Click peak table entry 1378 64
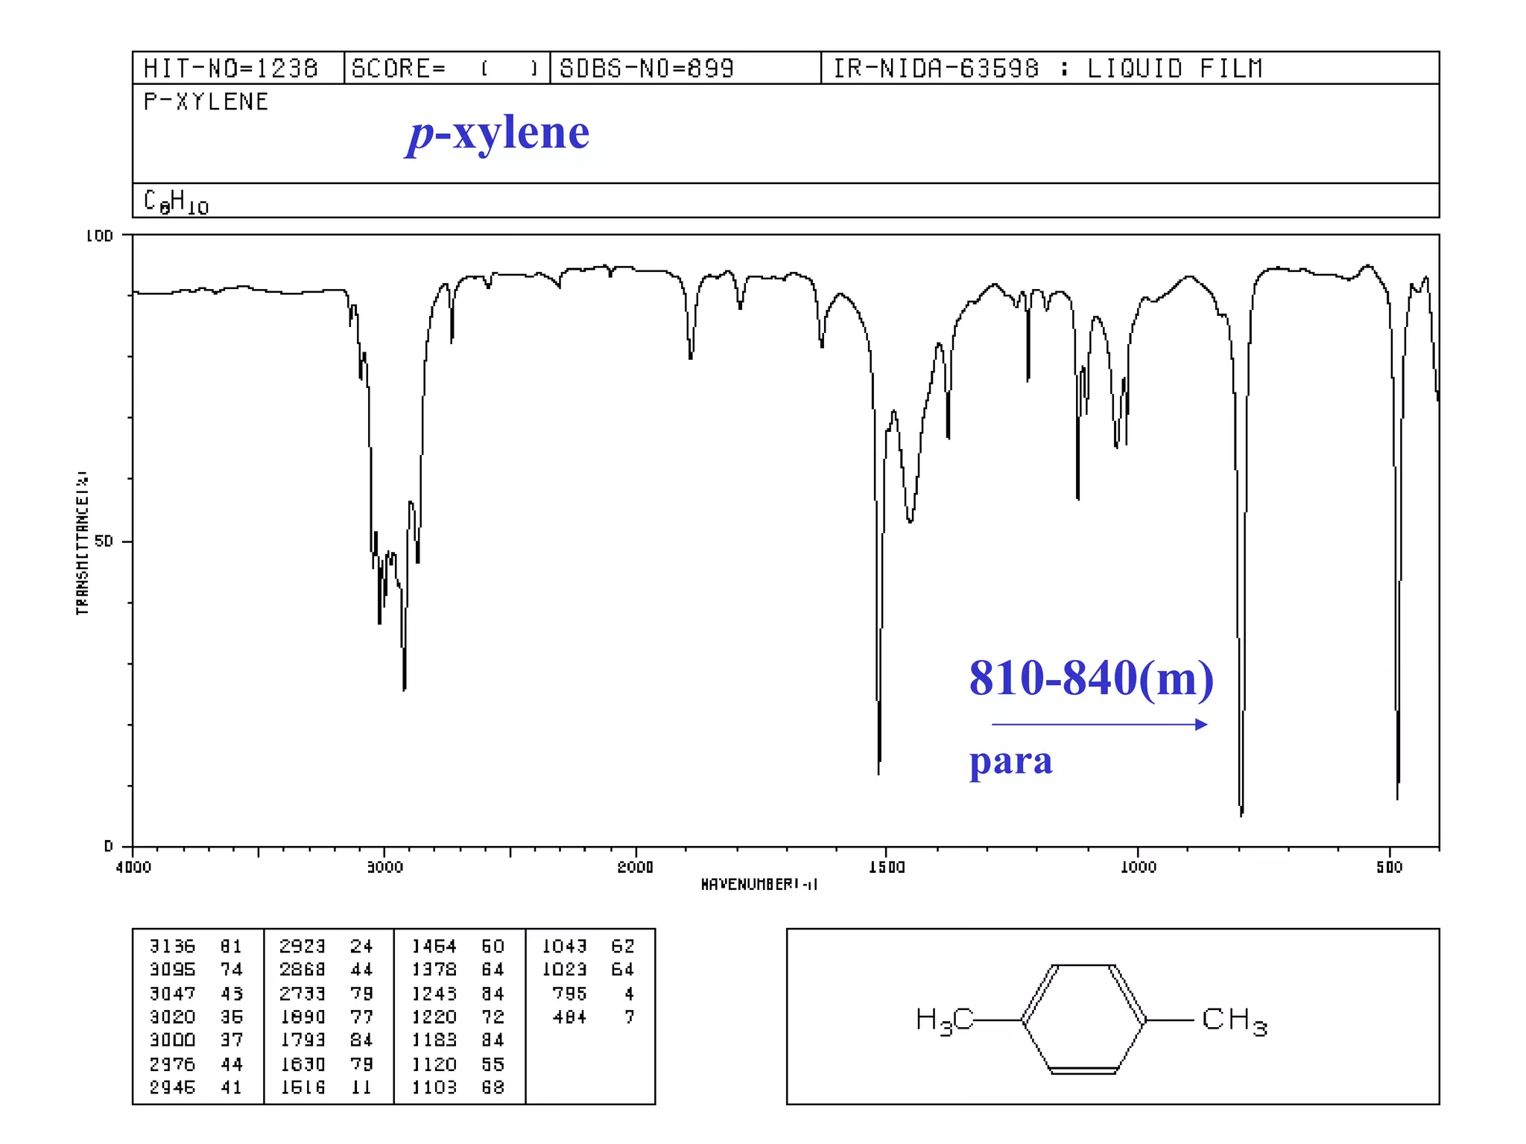The height and width of the screenshot is (1144, 1526). click(458, 970)
